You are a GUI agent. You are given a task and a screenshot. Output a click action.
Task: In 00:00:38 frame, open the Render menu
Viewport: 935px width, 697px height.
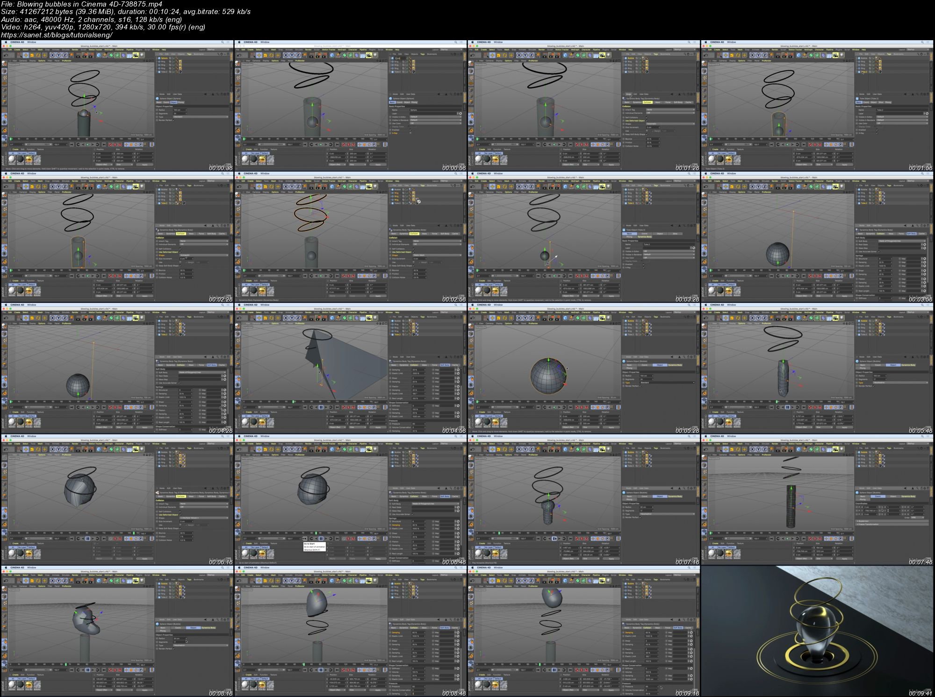[75, 50]
